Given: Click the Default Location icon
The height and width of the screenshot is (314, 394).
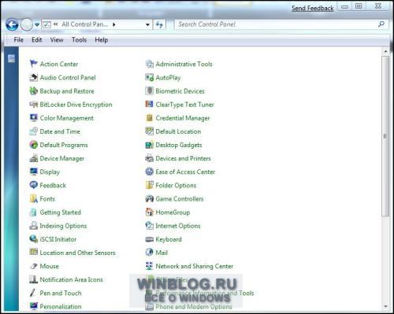Looking at the screenshot, I should (150, 131).
